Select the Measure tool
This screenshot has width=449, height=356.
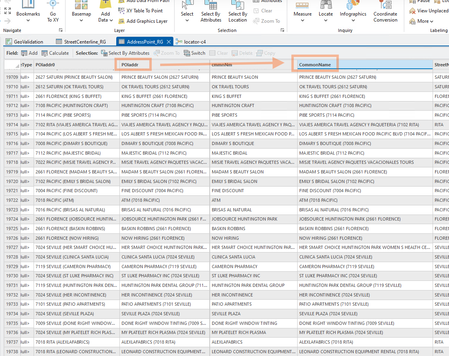pyautogui.click(x=302, y=6)
